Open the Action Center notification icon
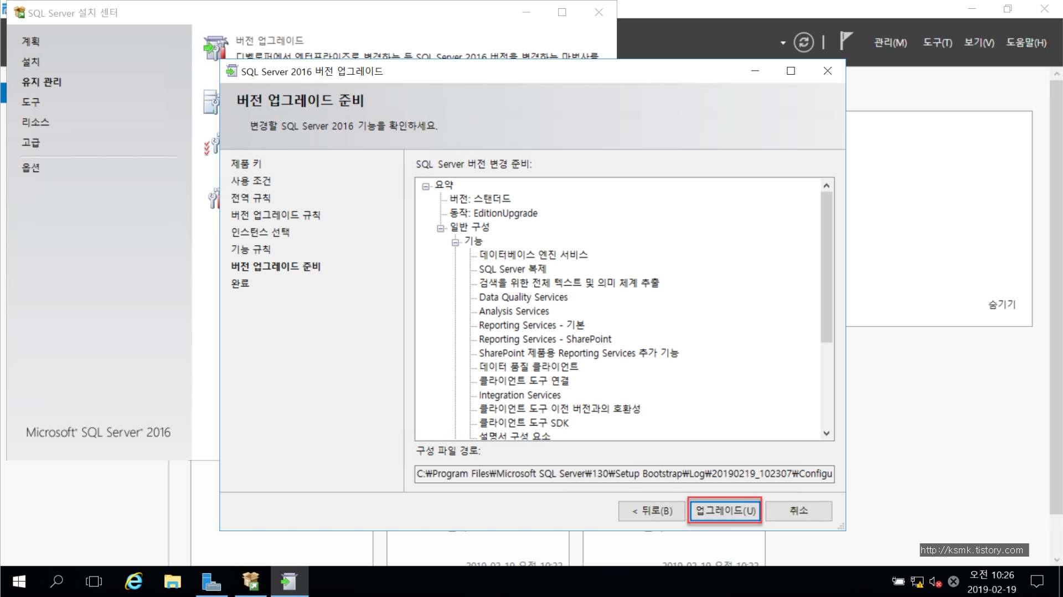1063x597 pixels. click(x=1037, y=582)
